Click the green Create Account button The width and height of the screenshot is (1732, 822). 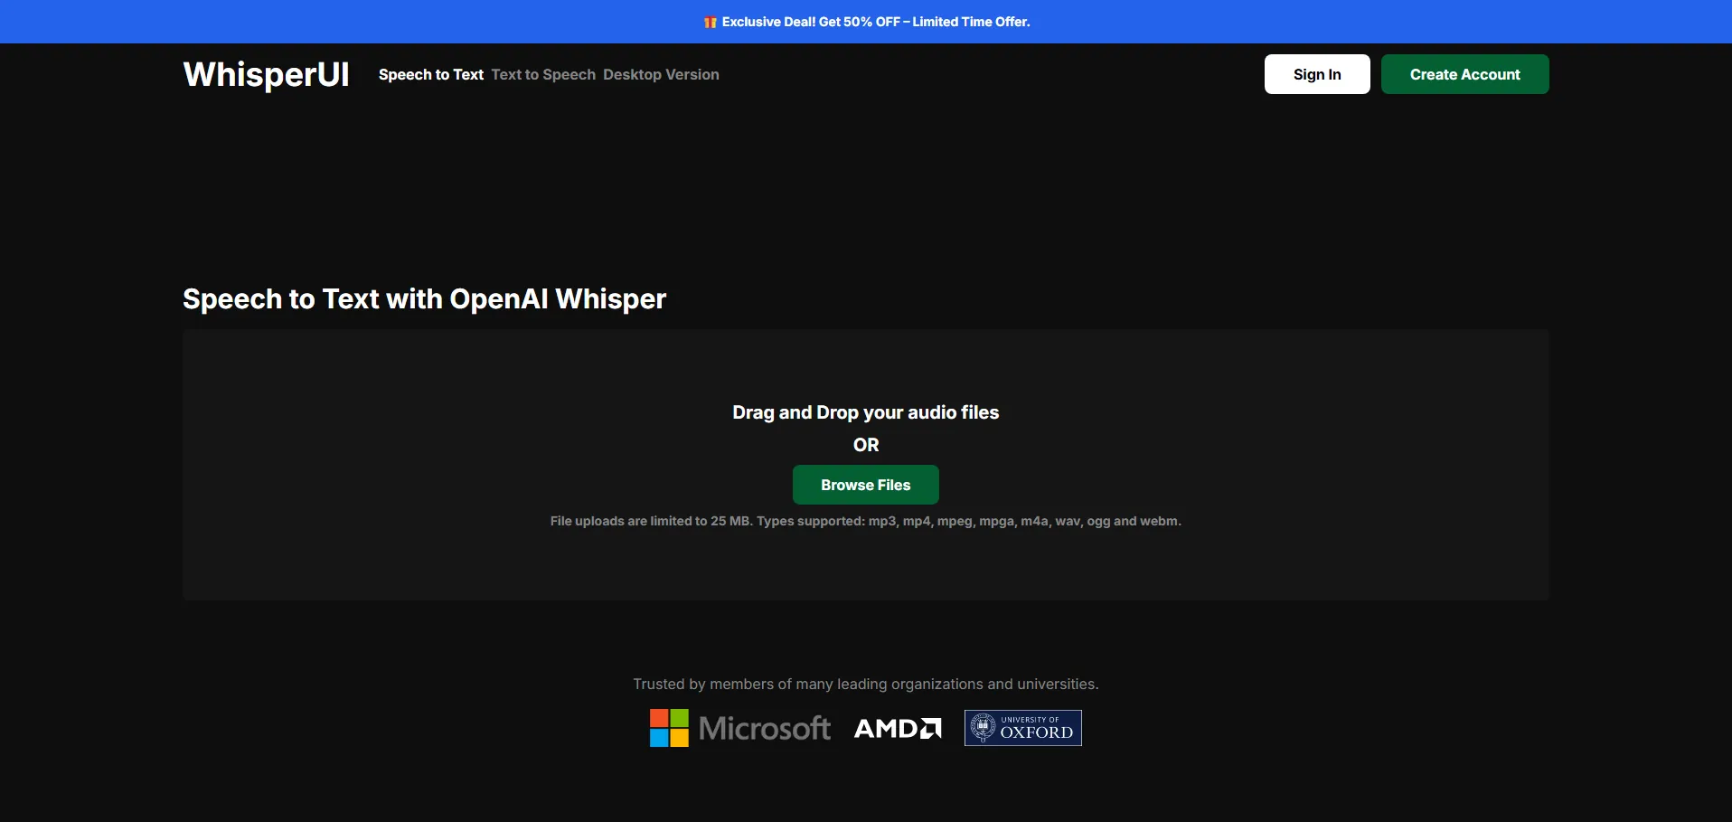coord(1464,74)
